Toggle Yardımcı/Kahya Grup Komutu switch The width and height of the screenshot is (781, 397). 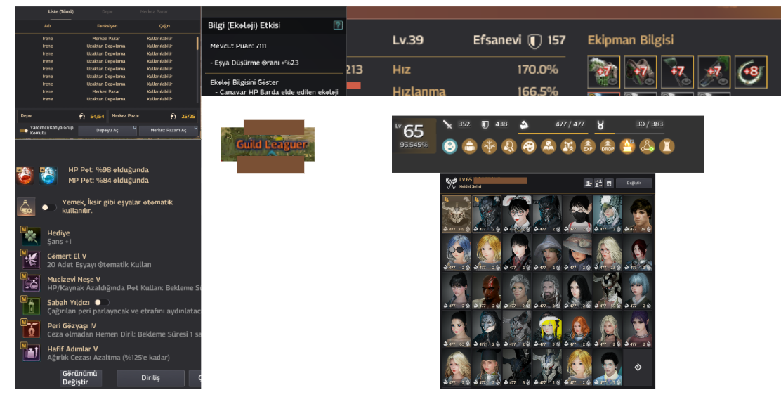pos(23,131)
